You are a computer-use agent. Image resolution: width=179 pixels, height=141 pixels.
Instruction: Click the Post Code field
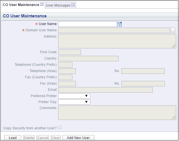[x=70, y=52]
